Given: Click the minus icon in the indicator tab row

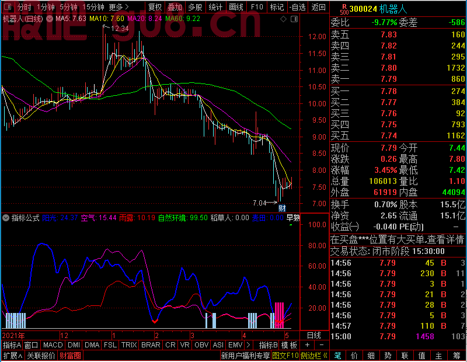Looking at the screenshot, I should [322, 345].
